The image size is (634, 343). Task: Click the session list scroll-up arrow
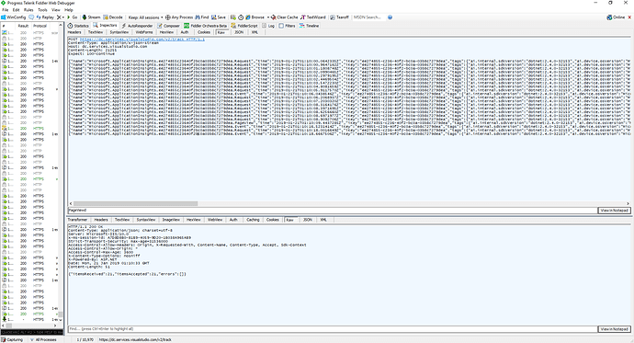(61, 26)
